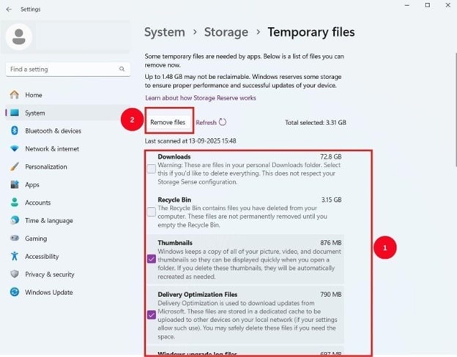Click the Bluetooth icon in sidebar
The image size is (457, 357).
(x=15, y=130)
